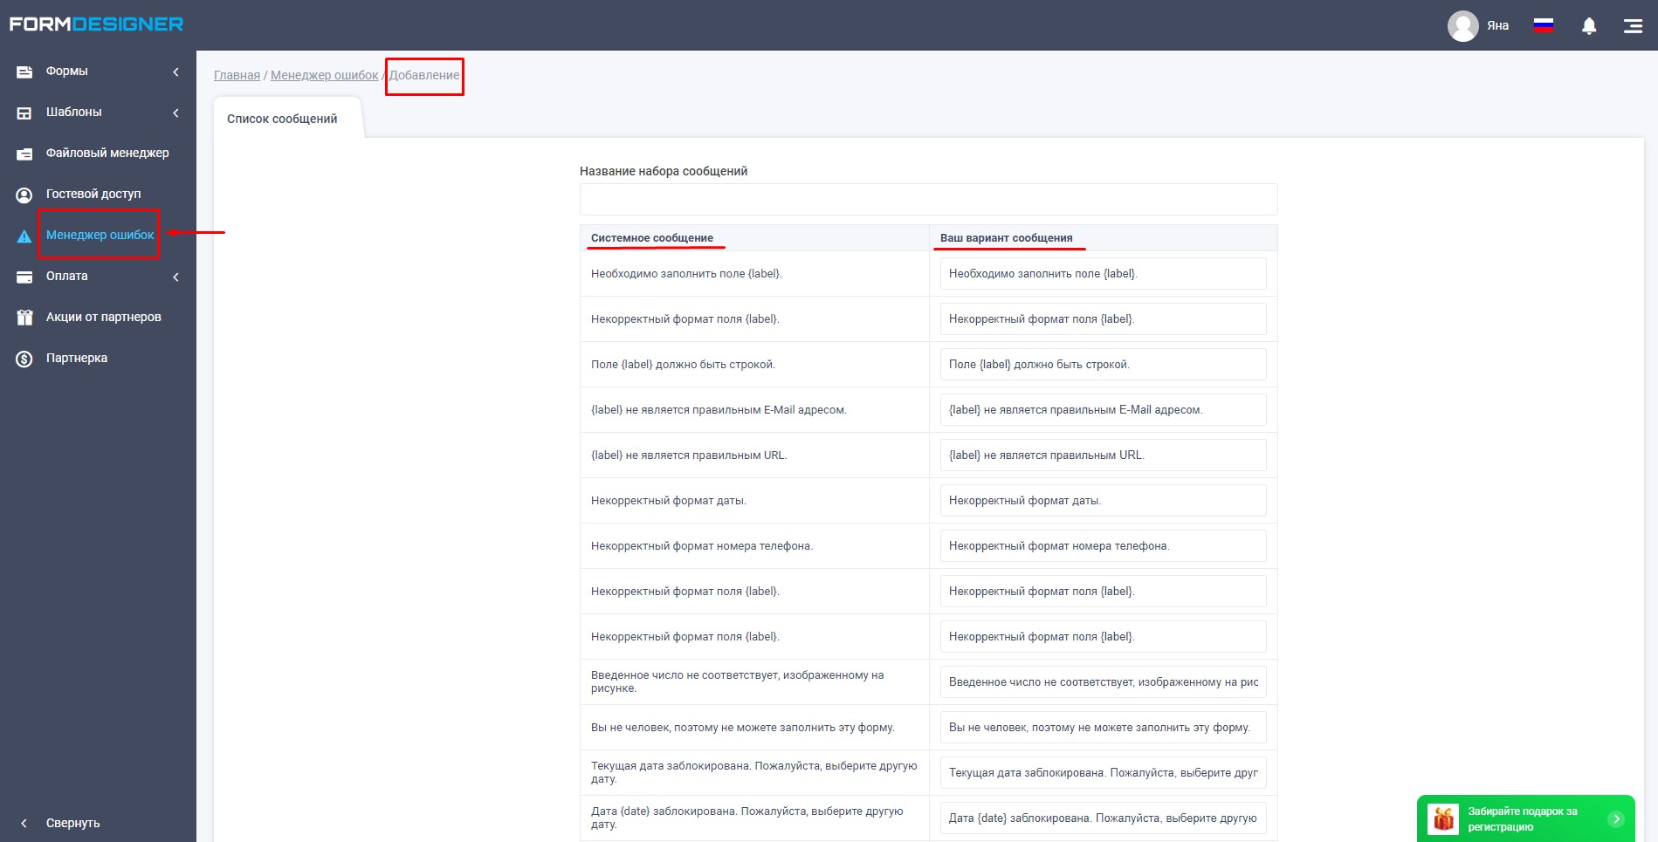Click the user avatar icon
The image size is (1658, 842).
click(1463, 25)
